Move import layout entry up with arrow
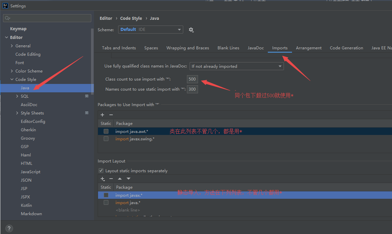Image resolution: width=392 pixels, height=234 pixels. (x=120, y=179)
